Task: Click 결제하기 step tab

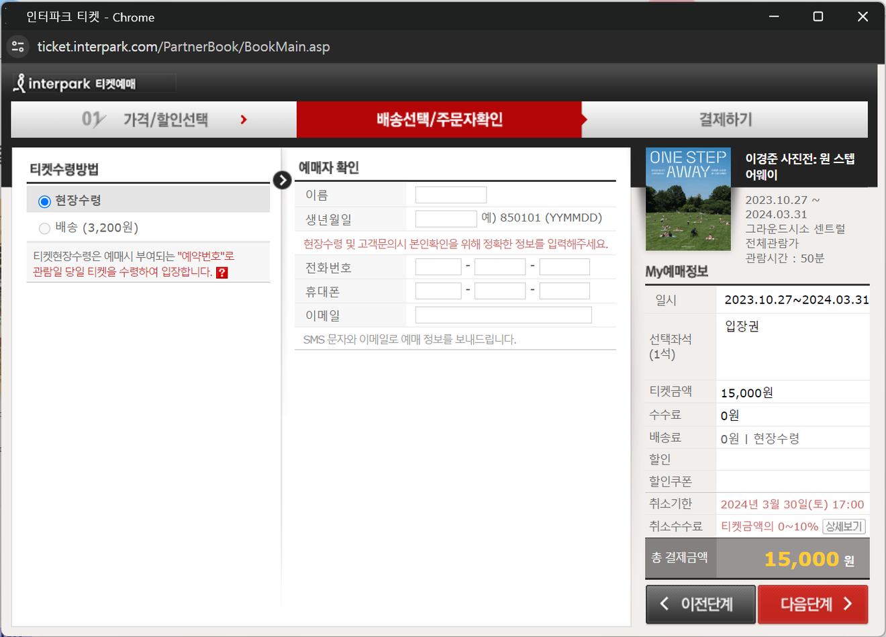Action: [x=726, y=119]
